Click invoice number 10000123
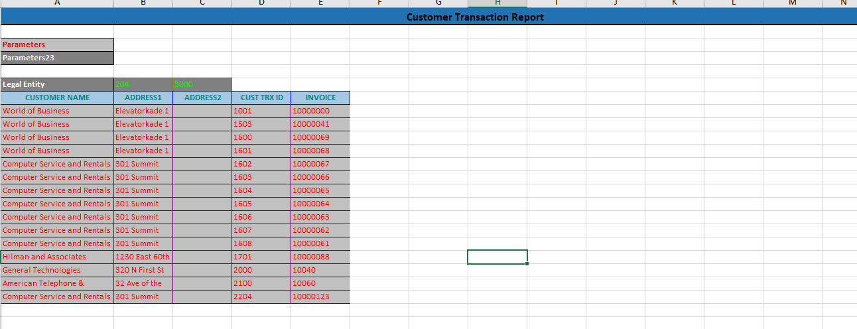857x329 pixels. (320, 296)
